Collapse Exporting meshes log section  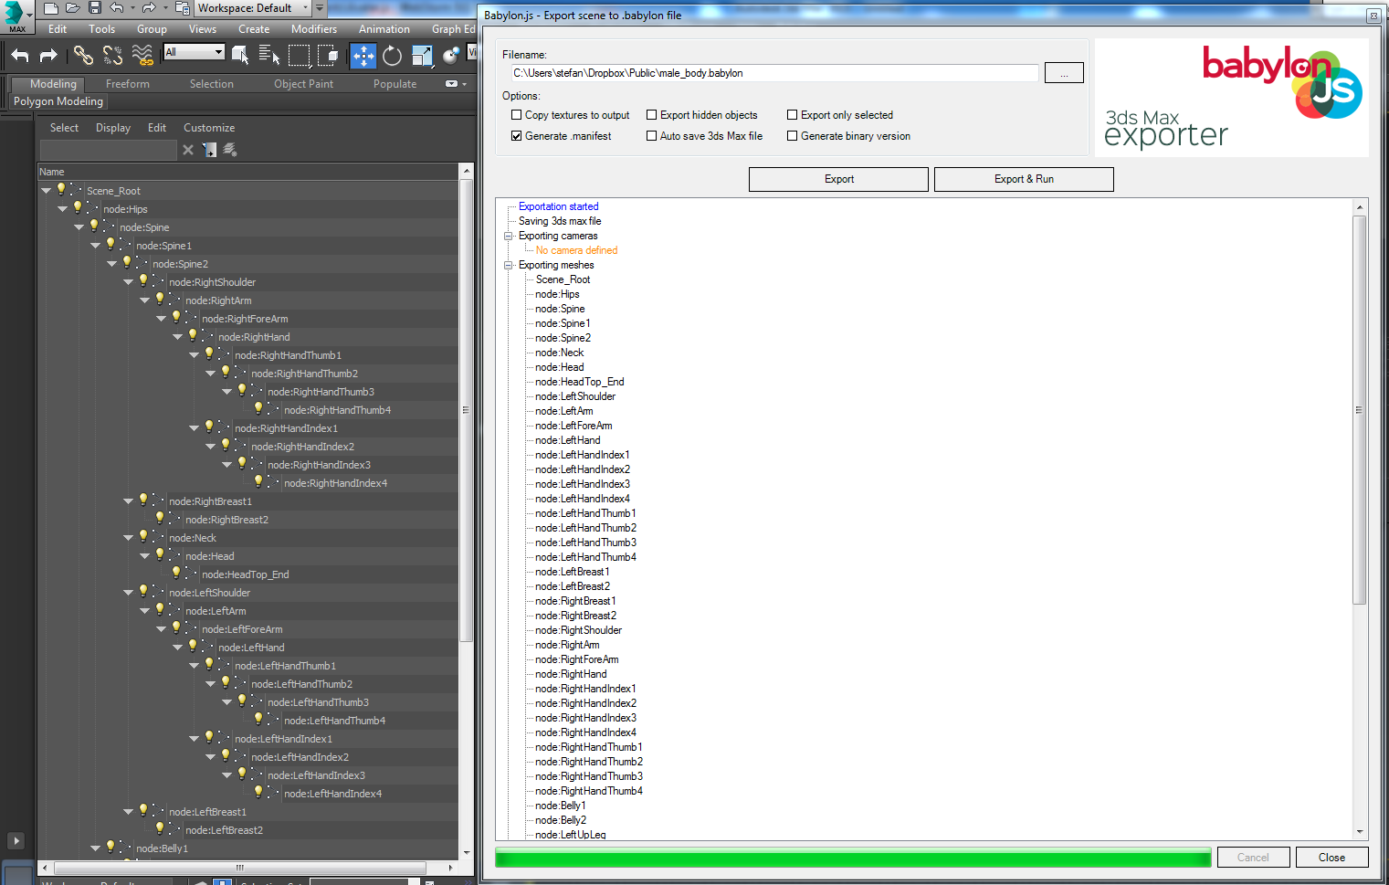pos(509,265)
